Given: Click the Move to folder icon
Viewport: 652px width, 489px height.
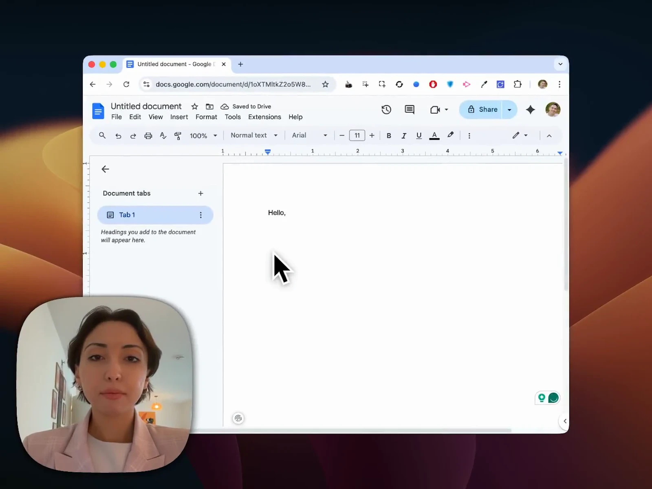Looking at the screenshot, I should point(209,106).
